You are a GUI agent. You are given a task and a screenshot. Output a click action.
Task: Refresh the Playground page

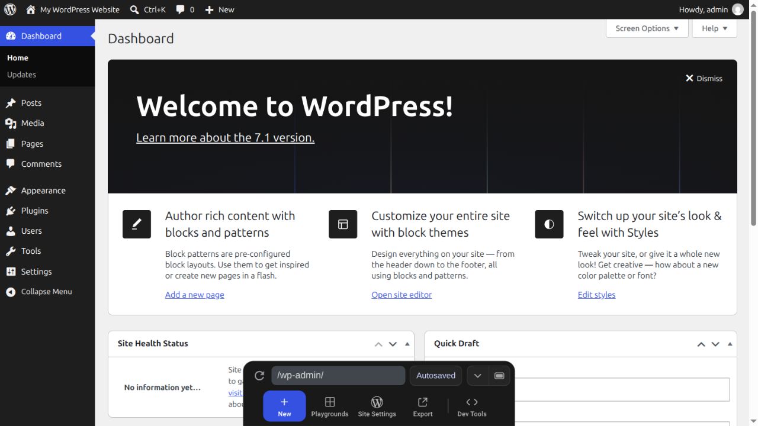(x=259, y=376)
